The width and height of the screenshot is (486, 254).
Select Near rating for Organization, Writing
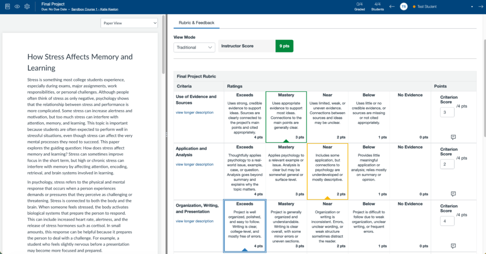pos(327,226)
